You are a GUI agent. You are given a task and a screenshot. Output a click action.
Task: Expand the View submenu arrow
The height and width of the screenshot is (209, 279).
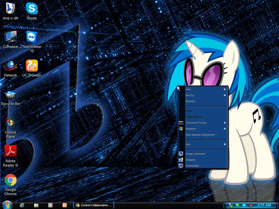225,89
